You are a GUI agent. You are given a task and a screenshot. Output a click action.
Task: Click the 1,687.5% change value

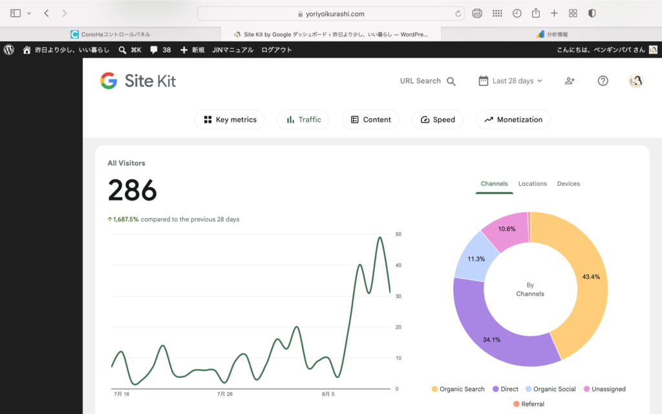(123, 219)
